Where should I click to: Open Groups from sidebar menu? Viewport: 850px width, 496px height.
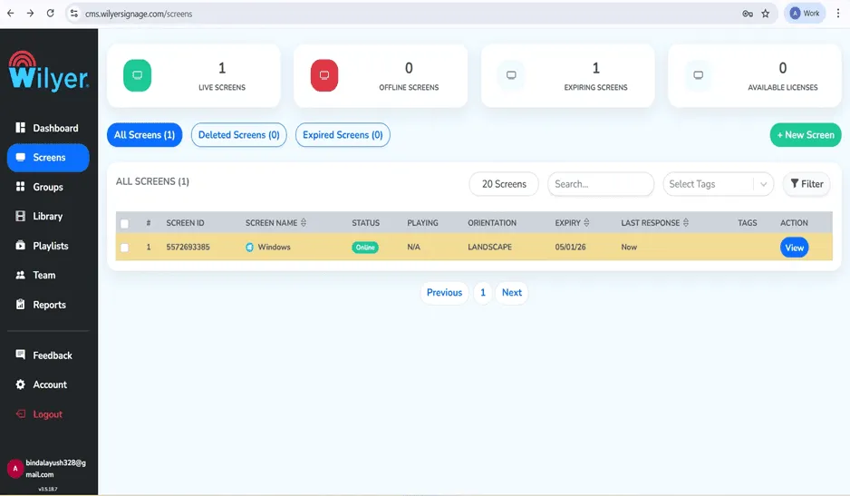coord(48,187)
